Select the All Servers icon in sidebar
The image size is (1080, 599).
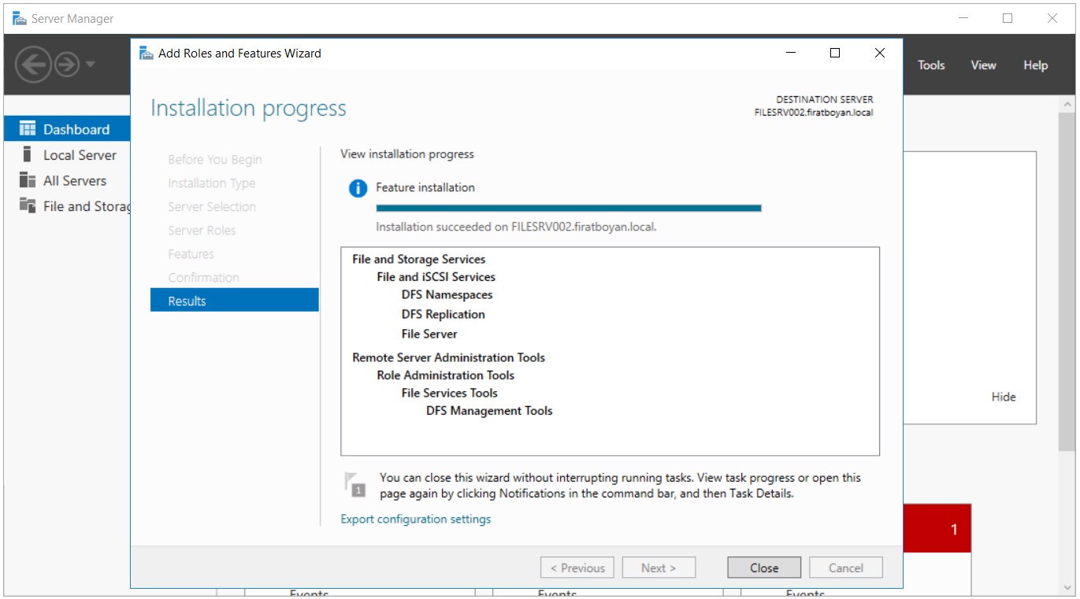point(28,180)
